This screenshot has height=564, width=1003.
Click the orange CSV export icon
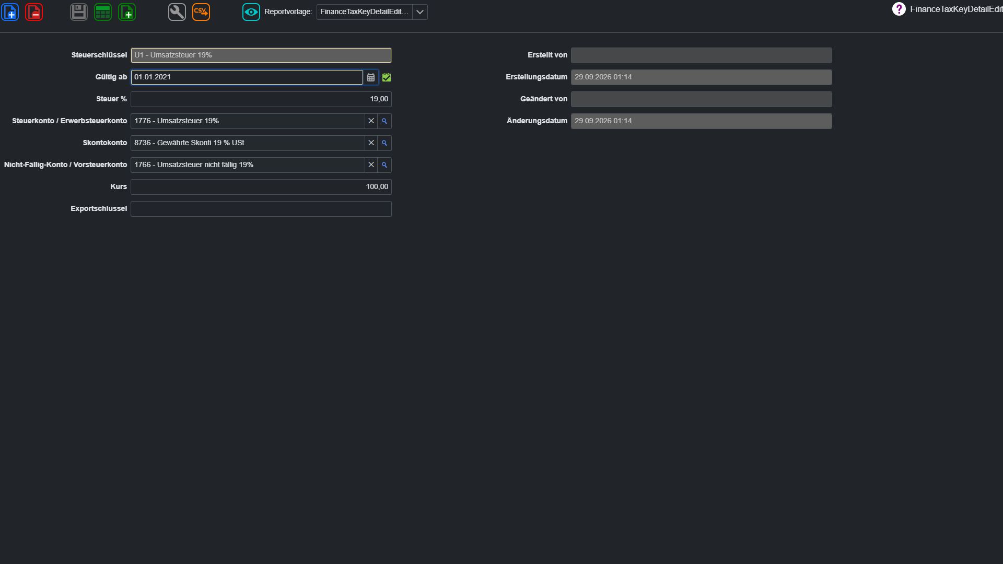[x=201, y=11]
